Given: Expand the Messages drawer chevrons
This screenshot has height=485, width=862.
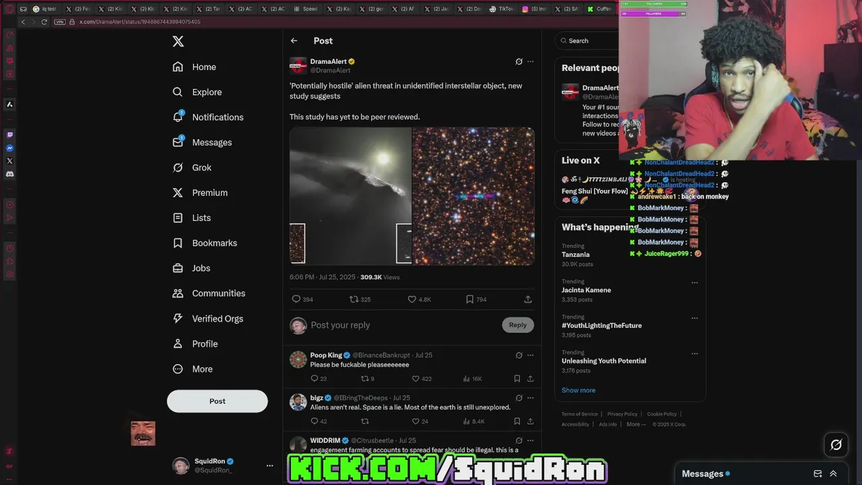Looking at the screenshot, I should click(833, 474).
